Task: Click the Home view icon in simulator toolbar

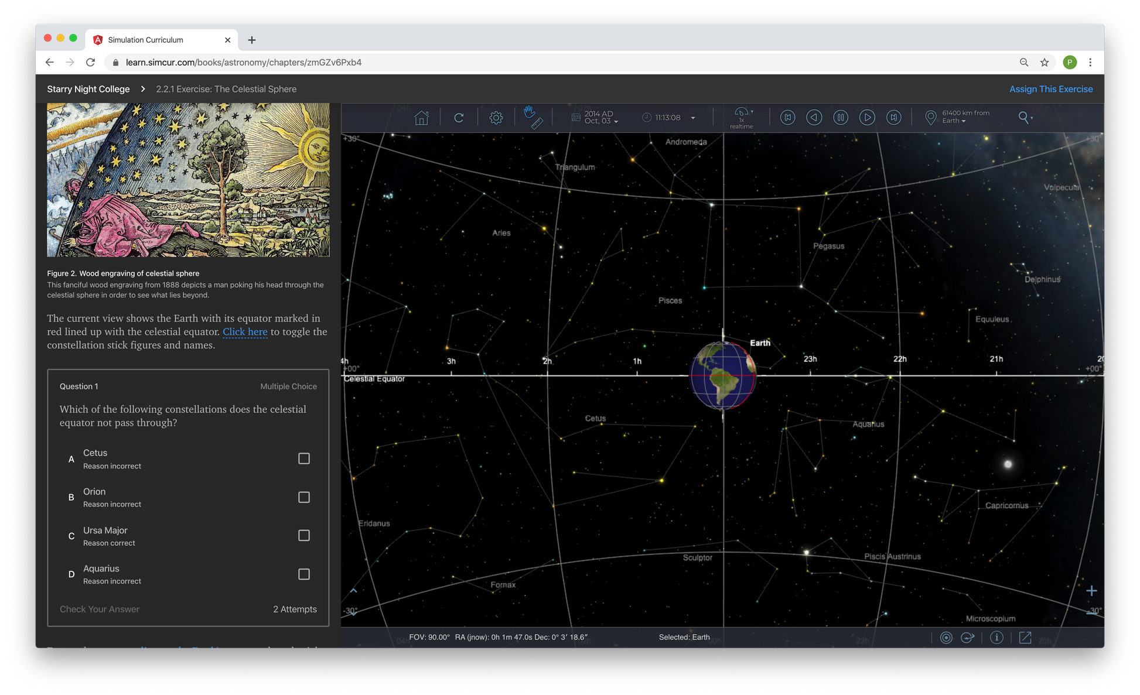Action: 421,118
